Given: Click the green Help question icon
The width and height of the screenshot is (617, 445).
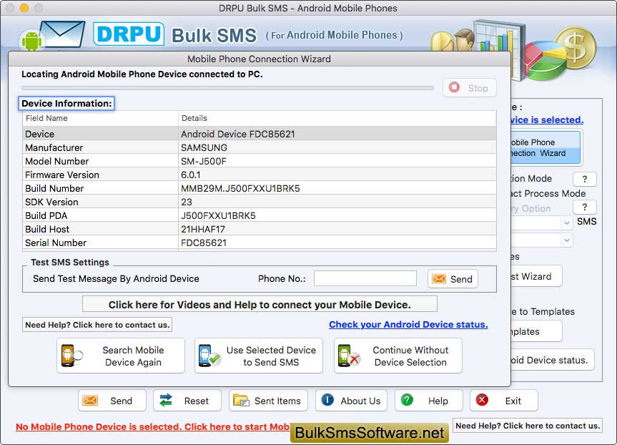Looking at the screenshot, I should (407, 400).
